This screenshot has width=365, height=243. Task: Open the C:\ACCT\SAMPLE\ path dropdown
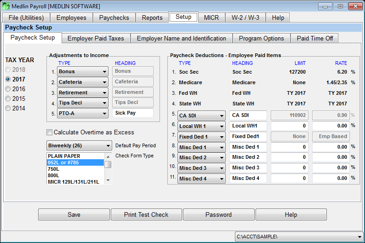click(299, 237)
